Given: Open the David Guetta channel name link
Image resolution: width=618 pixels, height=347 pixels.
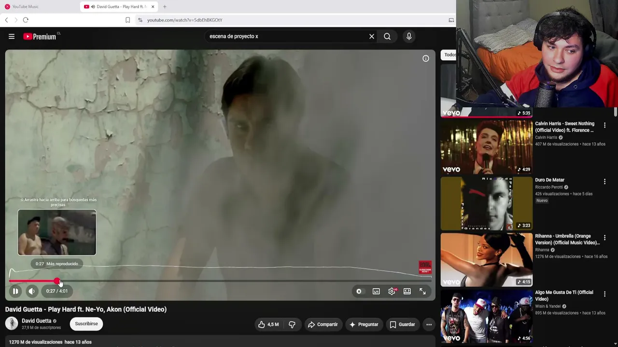Looking at the screenshot, I should click(x=36, y=321).
